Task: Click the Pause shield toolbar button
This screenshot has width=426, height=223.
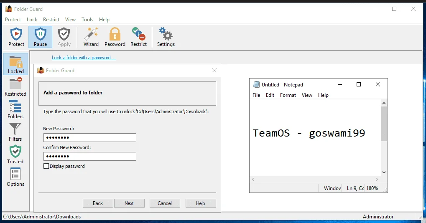Action: (x=40, y=37)
